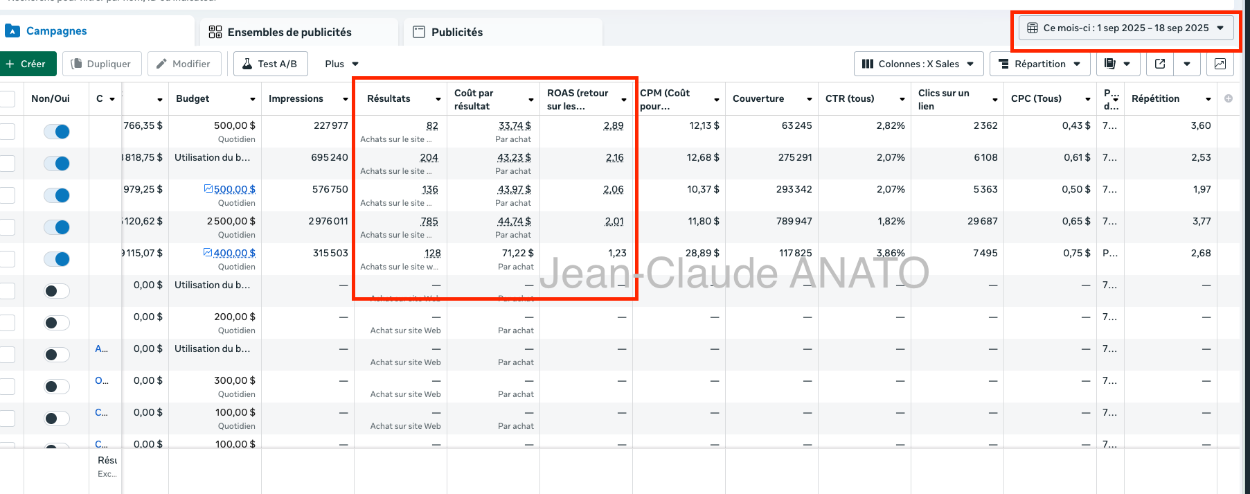Click the add column plus icon

click(x=1228, y=98)
